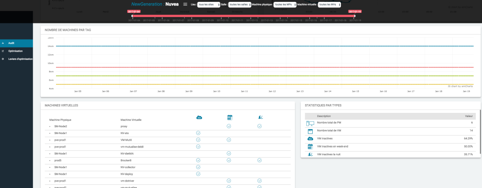The image size is (482, 188).
Task: Open the Machine physique dropdown
Action: click(285, 5)
